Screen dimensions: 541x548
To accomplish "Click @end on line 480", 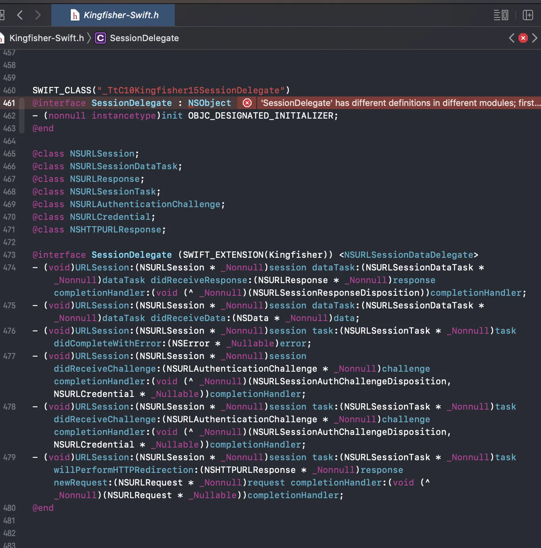I will point(43,508).
